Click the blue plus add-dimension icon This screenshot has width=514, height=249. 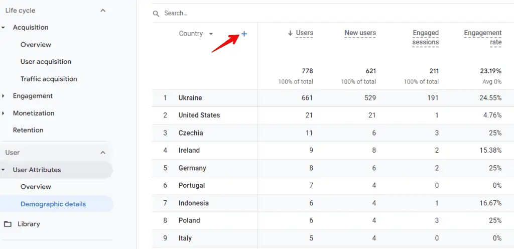[244, 34]
